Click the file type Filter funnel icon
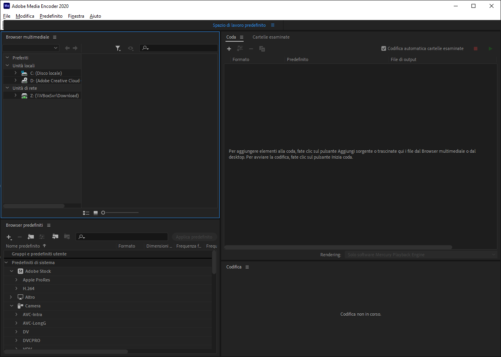501x357 pixels. (x=118, y=48)
